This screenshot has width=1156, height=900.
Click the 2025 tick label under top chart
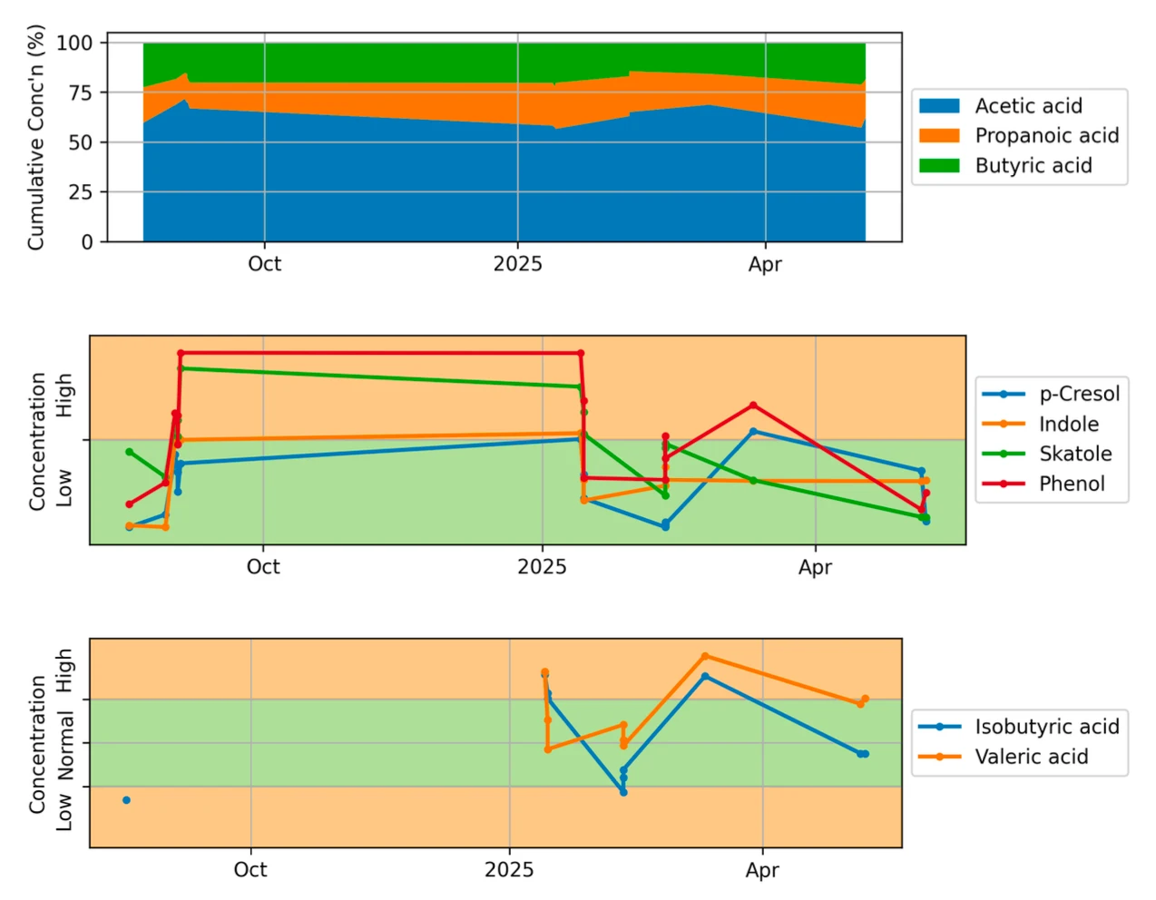pos(517,264)
